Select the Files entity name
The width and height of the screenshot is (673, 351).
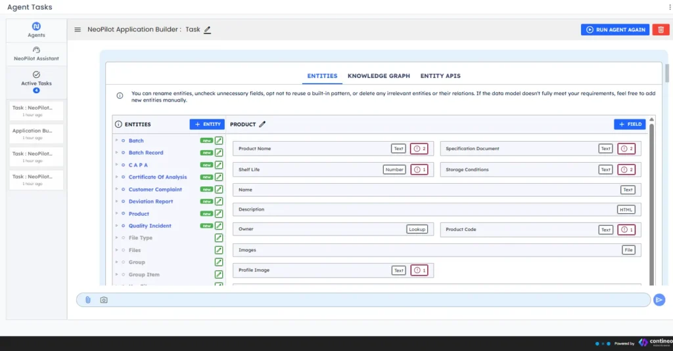134,250
